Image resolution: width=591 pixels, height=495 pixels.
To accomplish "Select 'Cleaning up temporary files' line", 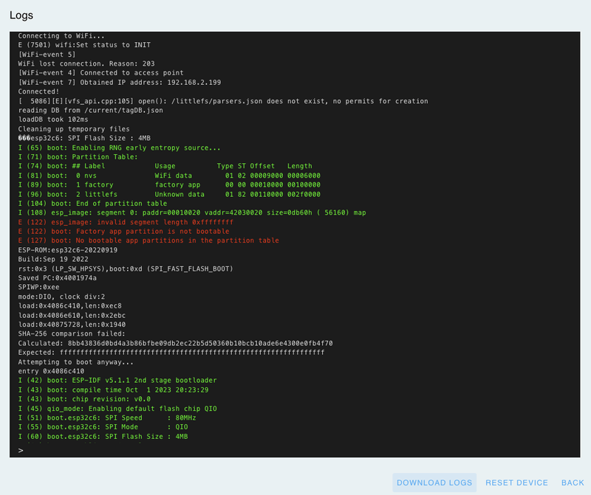I will click(74, 129).
